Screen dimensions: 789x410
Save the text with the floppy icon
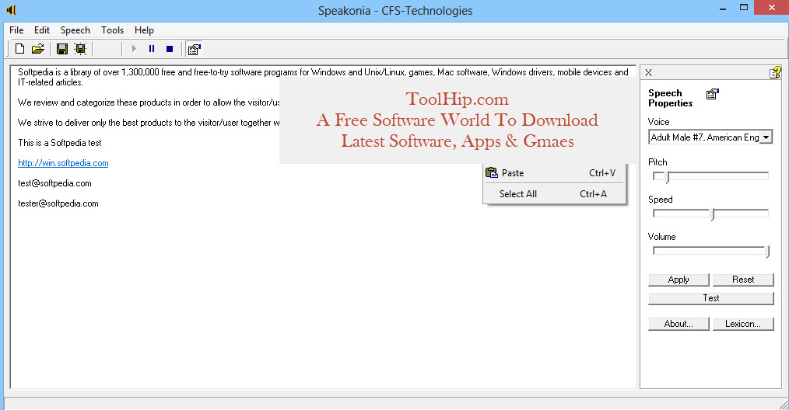point(62,49)
